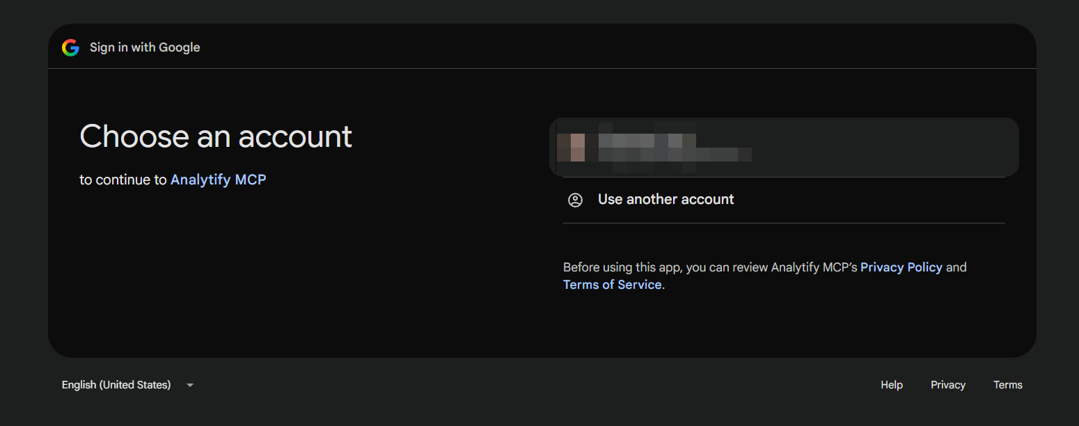Click the Google logo icon
The width and height of the screenshot is (1079, 426).
70,47
